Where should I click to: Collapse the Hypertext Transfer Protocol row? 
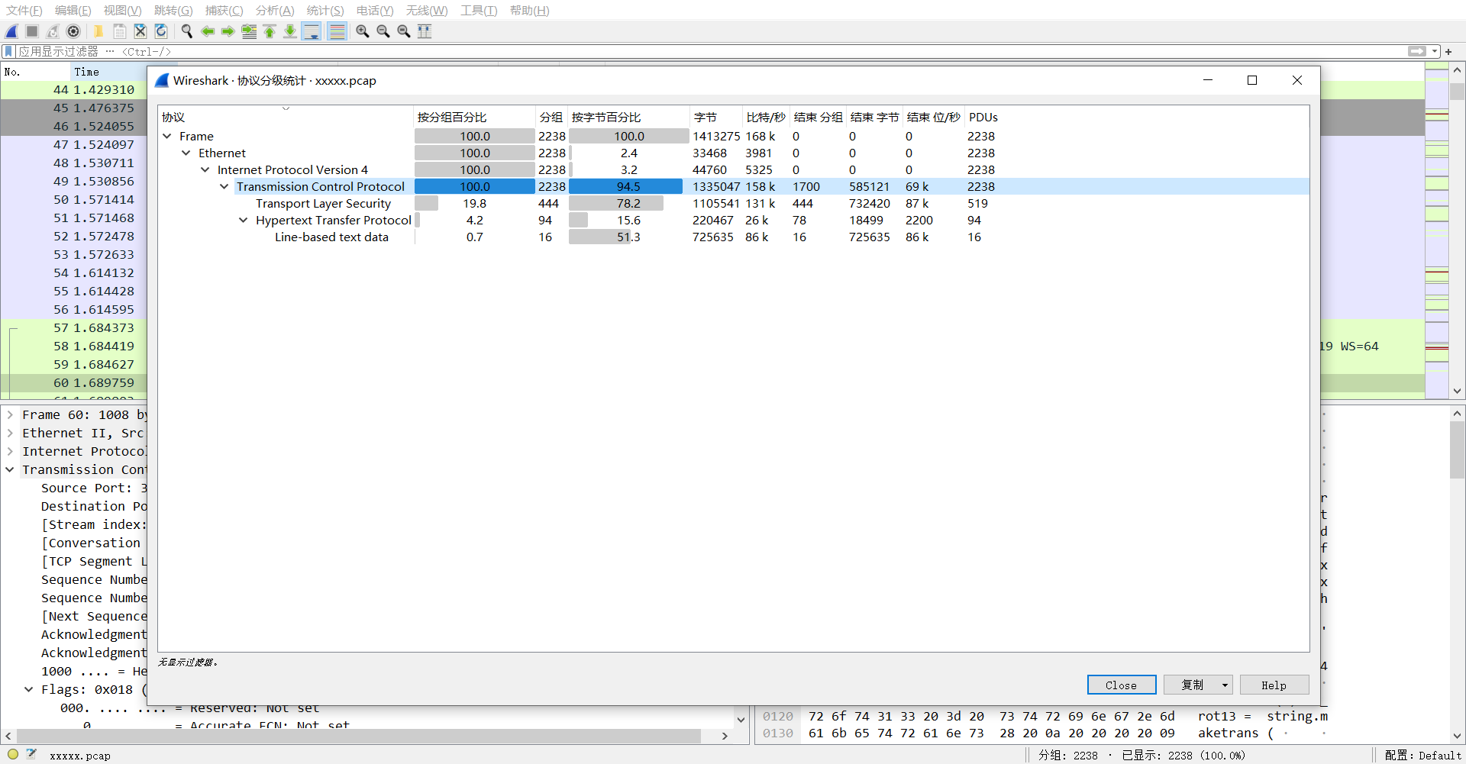point(244,220)
